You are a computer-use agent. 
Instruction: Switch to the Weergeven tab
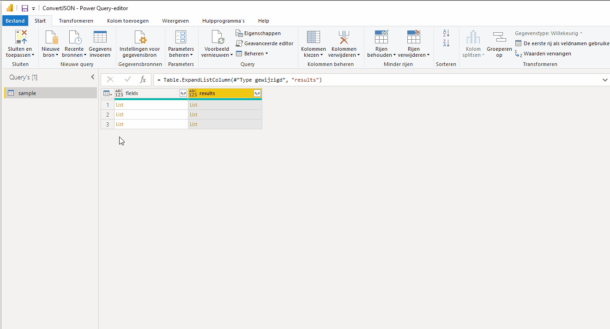[x=175, y=21]
